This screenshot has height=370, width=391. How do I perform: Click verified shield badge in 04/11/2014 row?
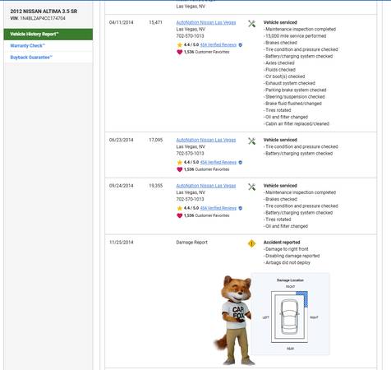(x=240, y=45)
